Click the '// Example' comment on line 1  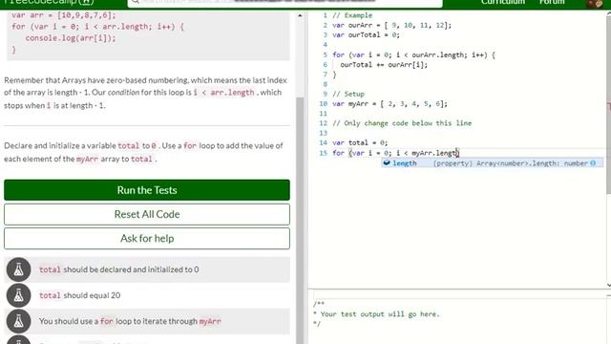click(352, 15)
